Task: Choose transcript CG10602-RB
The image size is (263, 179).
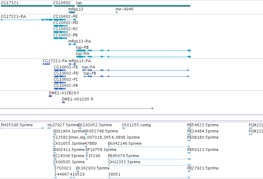Action: [66, 35]
